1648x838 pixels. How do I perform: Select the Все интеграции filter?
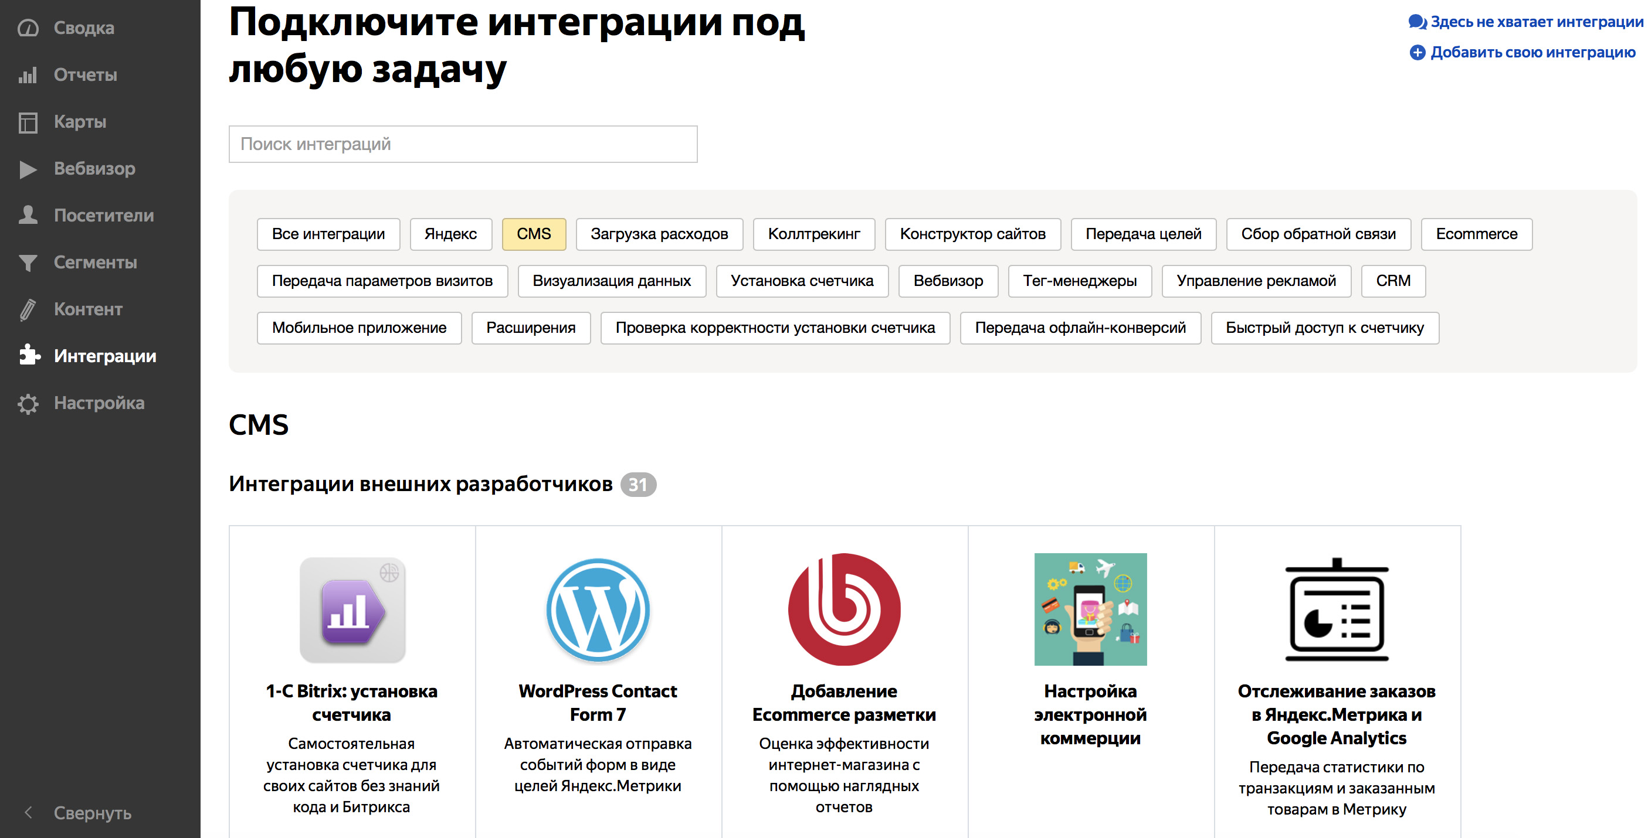pos(328,234)
